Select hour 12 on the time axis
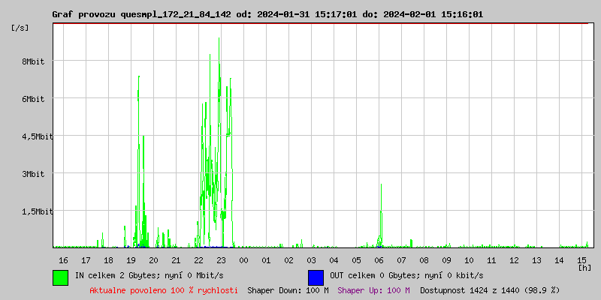The image size is (601, 300). (x=514, y=259)
